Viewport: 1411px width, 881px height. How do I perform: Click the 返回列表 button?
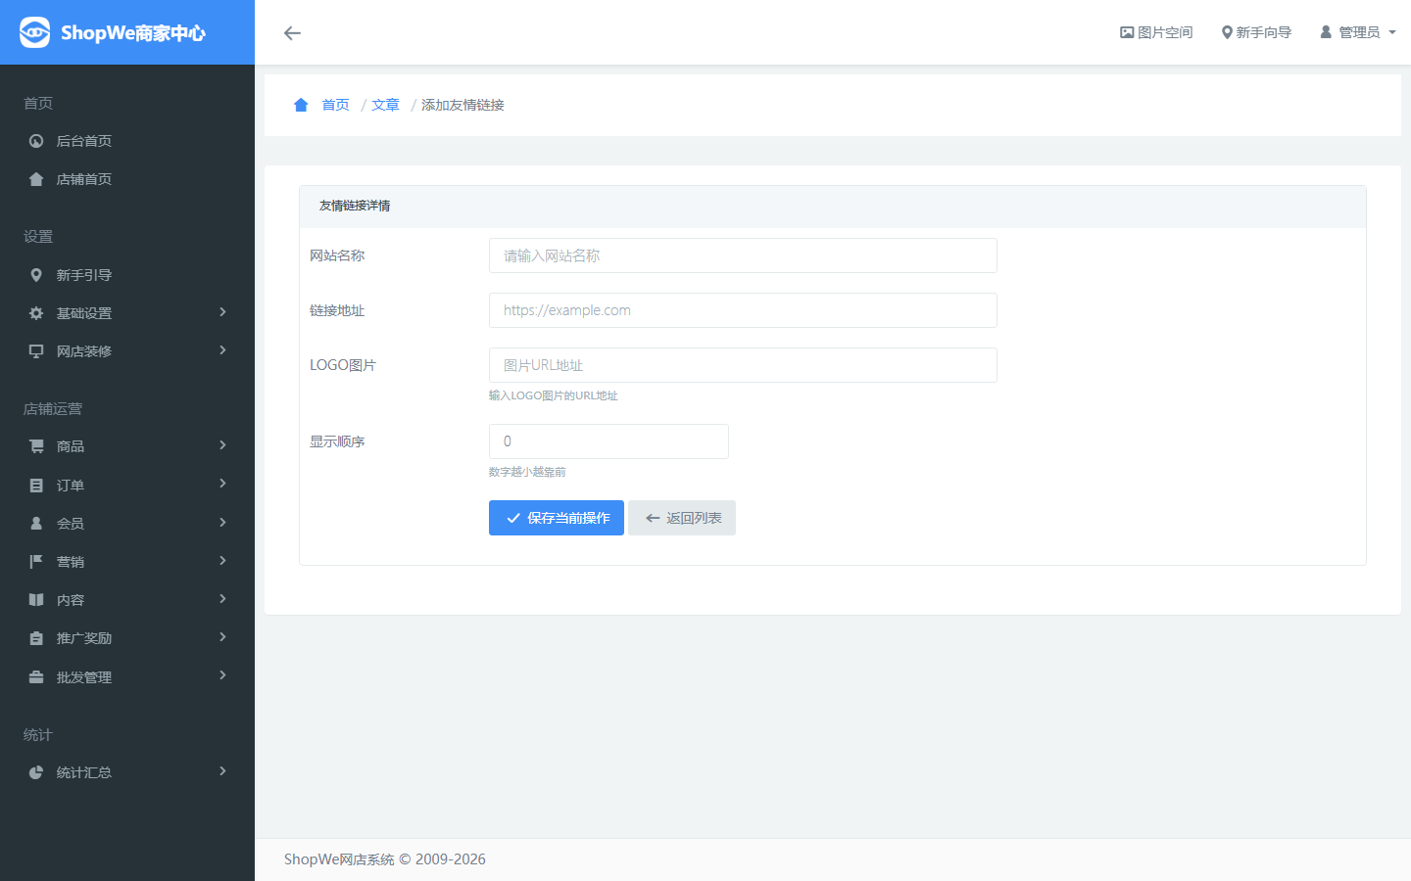tap(682, 518)
